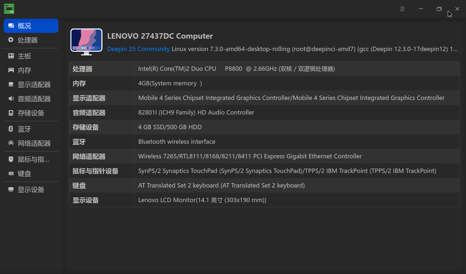Click the 存储设备 row label in table
Image resolution: width=466 pixels, height=274 pixels.
point(86,127)
